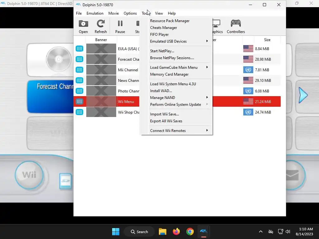Select the platform icon for Mii Channel row
The width and height of the screenshot is (319, 239).
(x=79, y=70)
